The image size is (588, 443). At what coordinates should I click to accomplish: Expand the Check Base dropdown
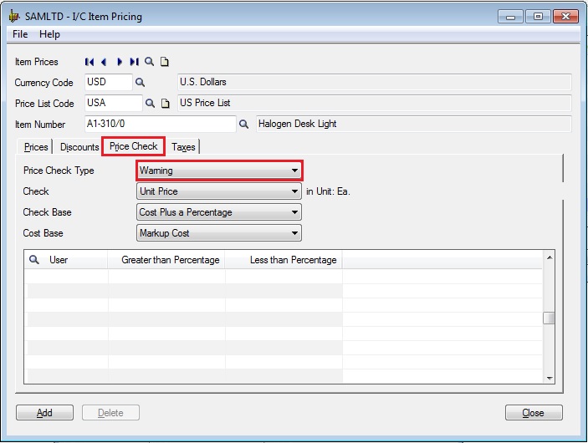(219, 212)
